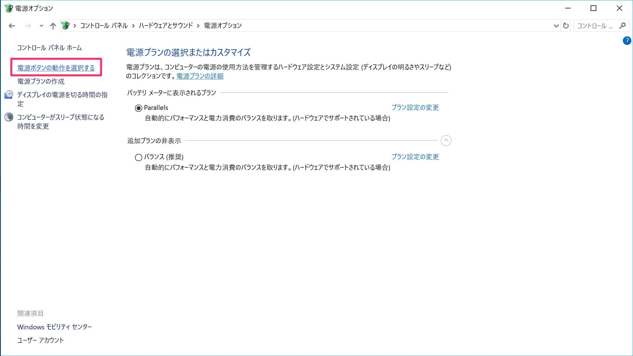Open 電源ボタンの動作を選択する link
The width and height of the screenshot is (633, 356).
(56, 68)
